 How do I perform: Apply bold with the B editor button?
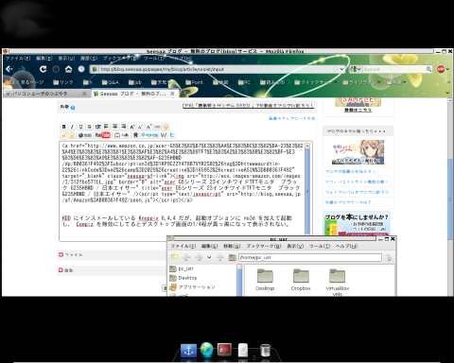(64, 127)
